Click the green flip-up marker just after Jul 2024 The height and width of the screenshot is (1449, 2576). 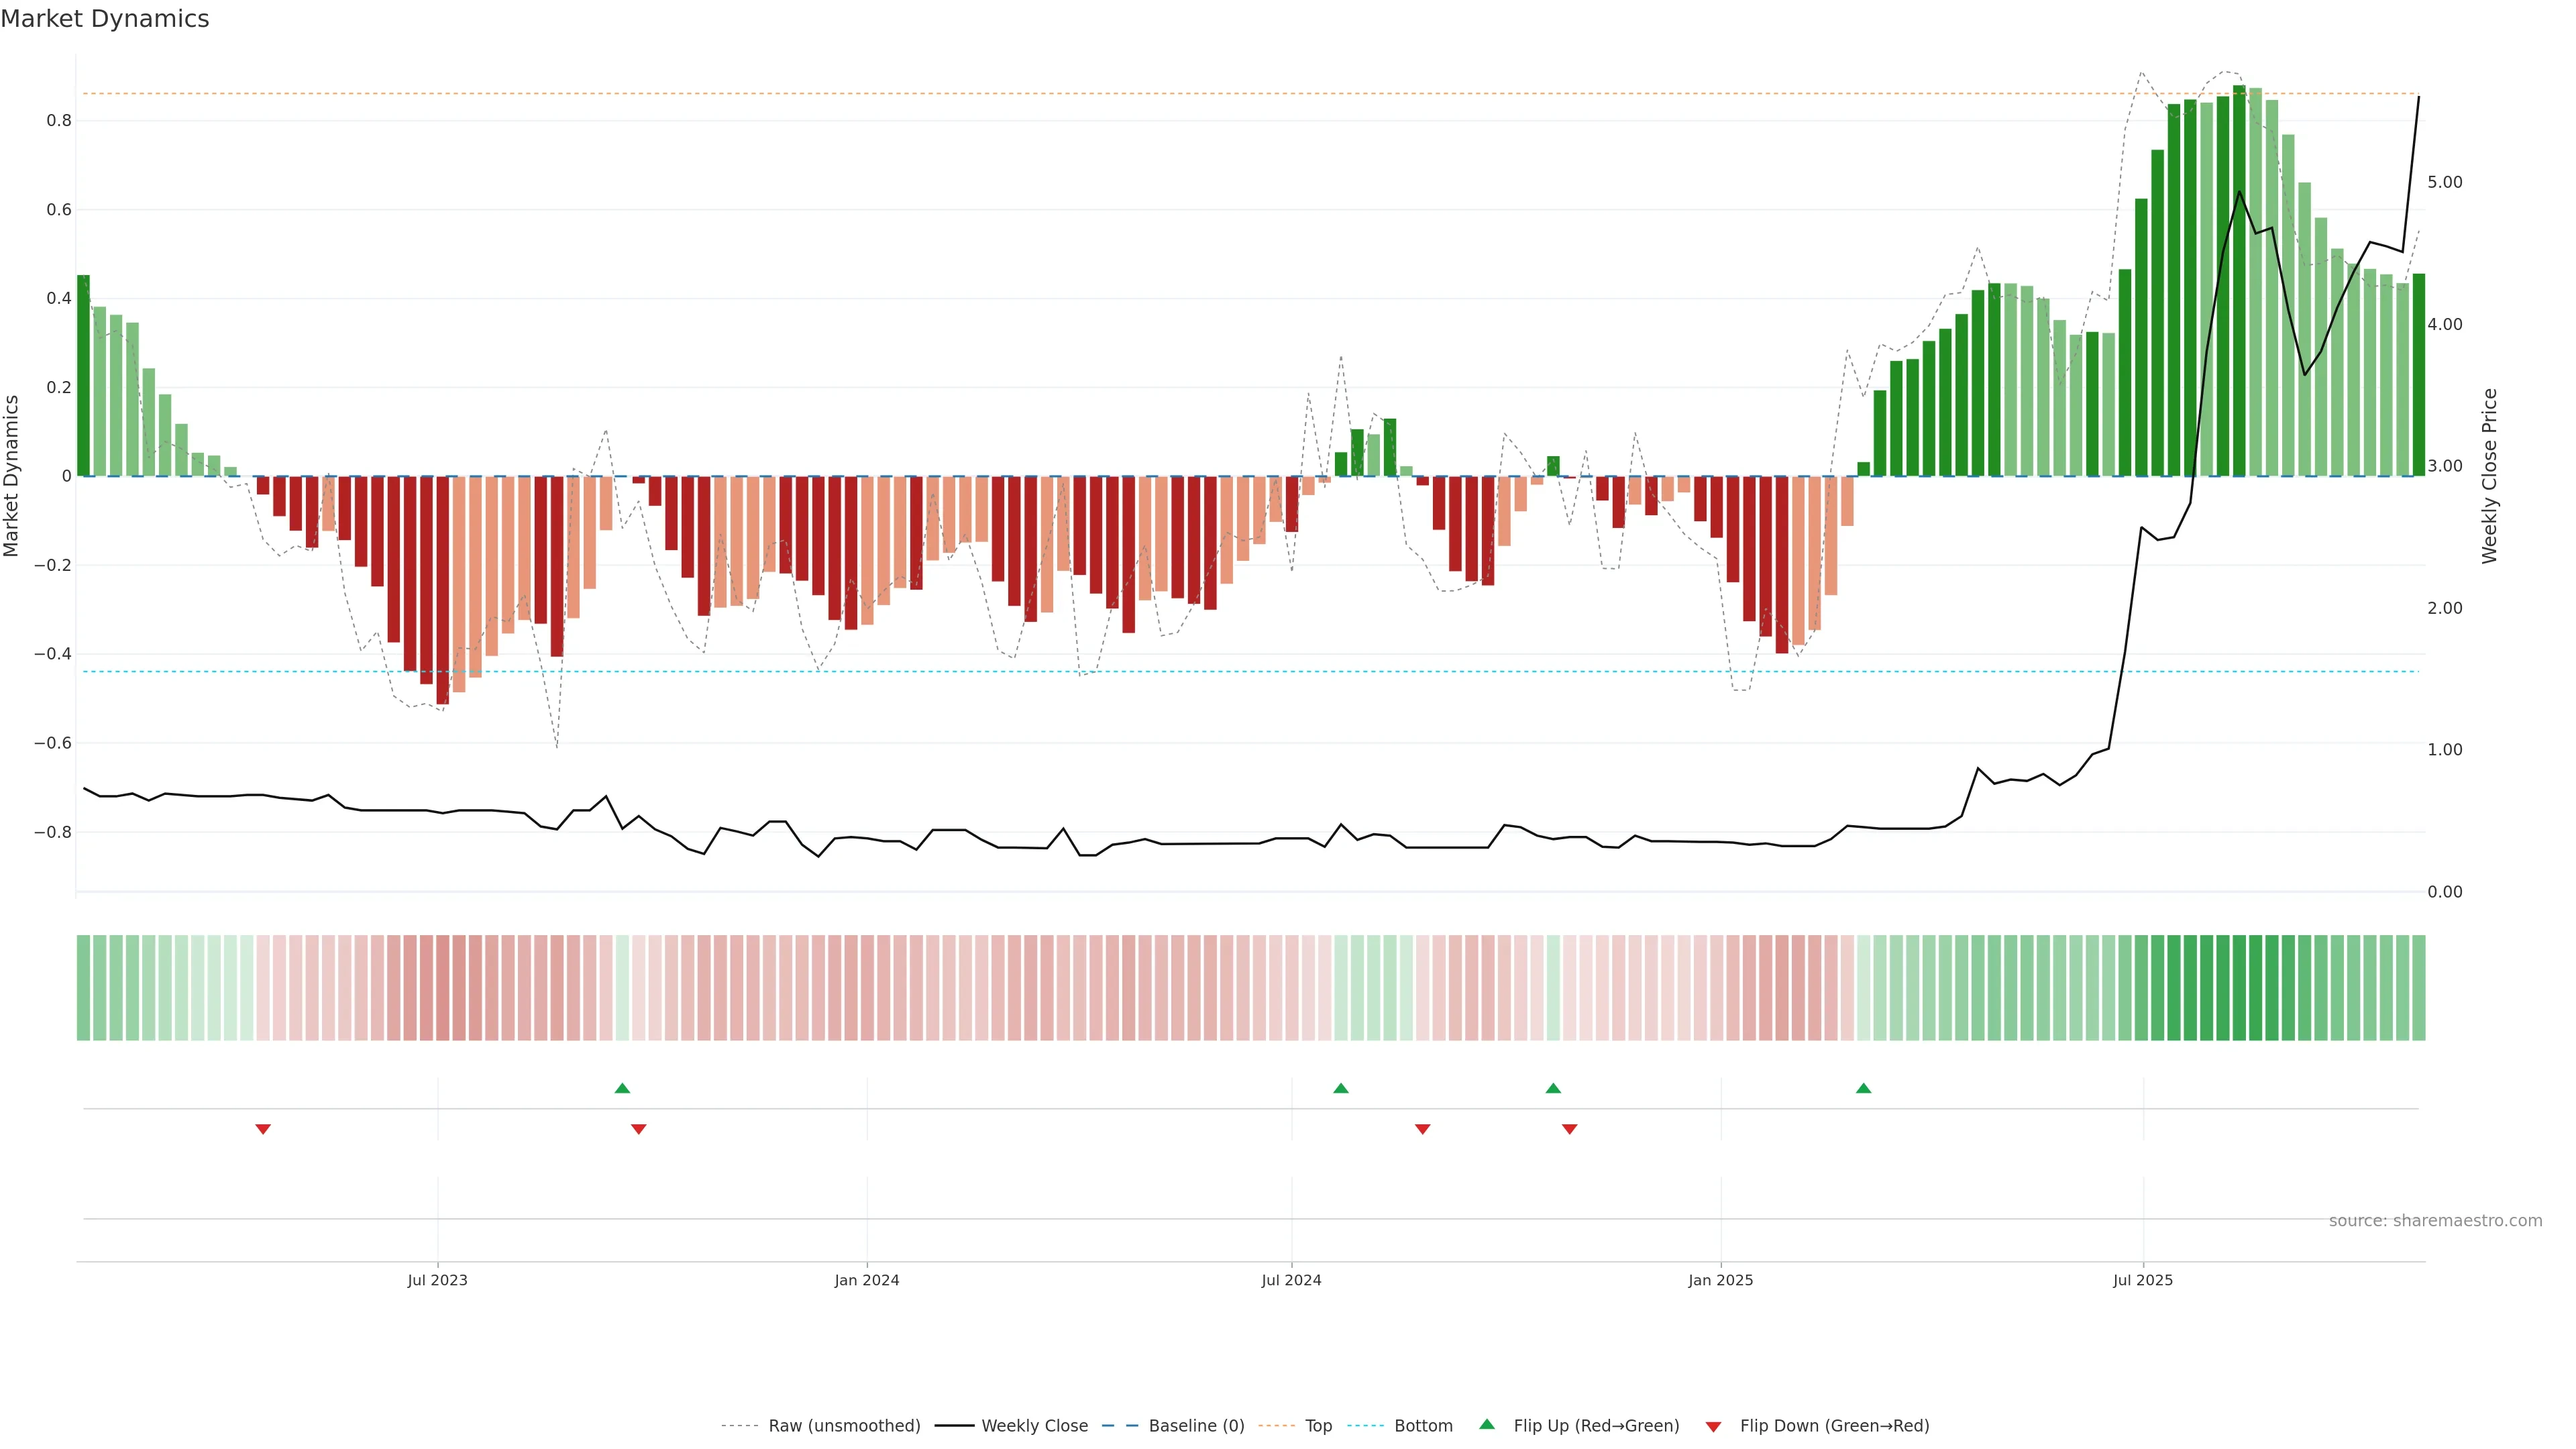click(1341, 1088)
